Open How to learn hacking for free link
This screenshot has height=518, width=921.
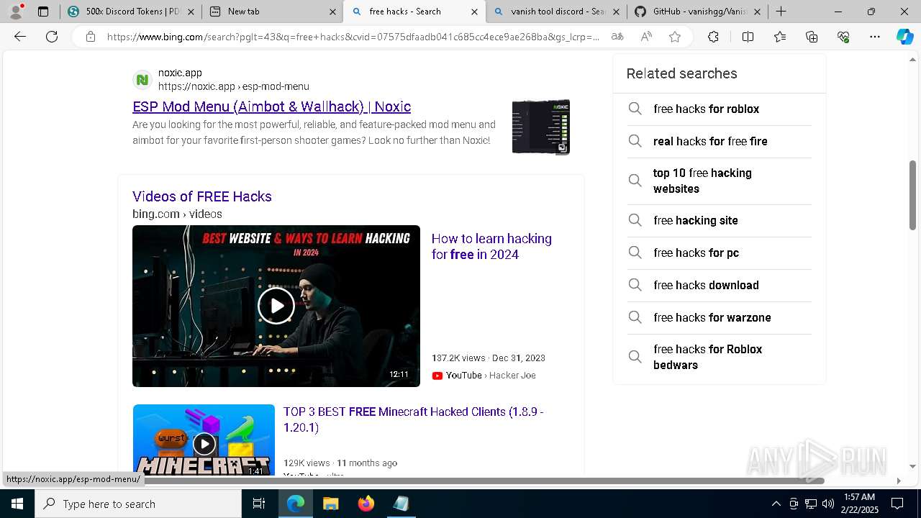(491, 246)
